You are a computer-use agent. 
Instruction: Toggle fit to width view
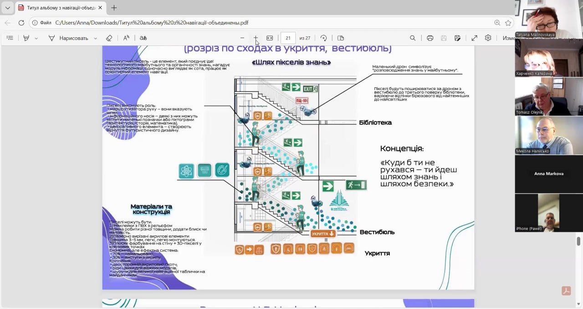point(270,38)
